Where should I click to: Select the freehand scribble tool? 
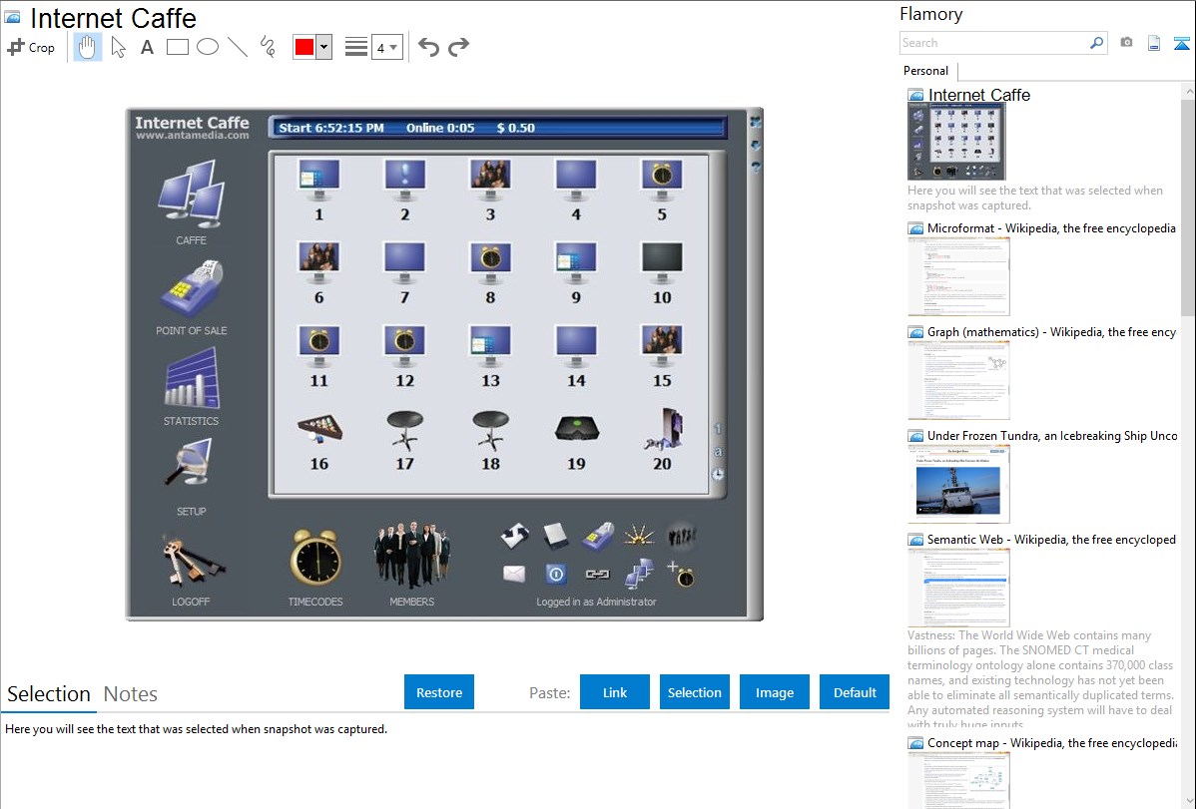coord(268,47)
